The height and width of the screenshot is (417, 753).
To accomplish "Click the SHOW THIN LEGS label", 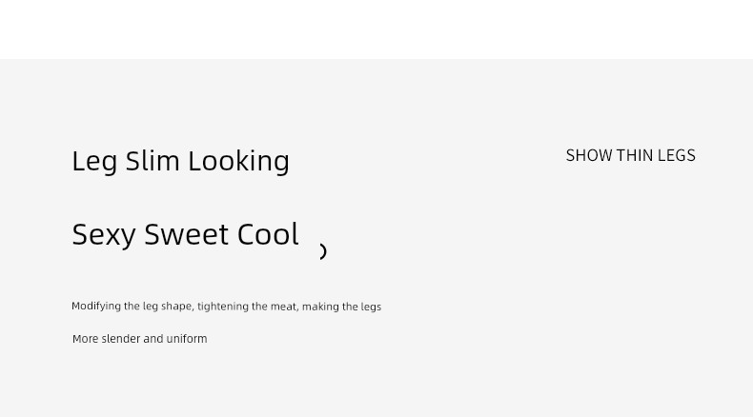I will coord(630,155).
